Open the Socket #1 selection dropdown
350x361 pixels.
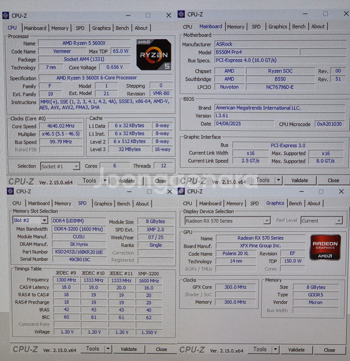pyautogui.click(x=60, y=166)
